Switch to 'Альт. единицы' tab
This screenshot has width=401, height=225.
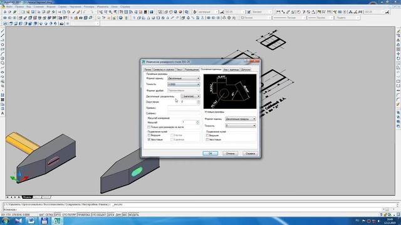[231, 69]
